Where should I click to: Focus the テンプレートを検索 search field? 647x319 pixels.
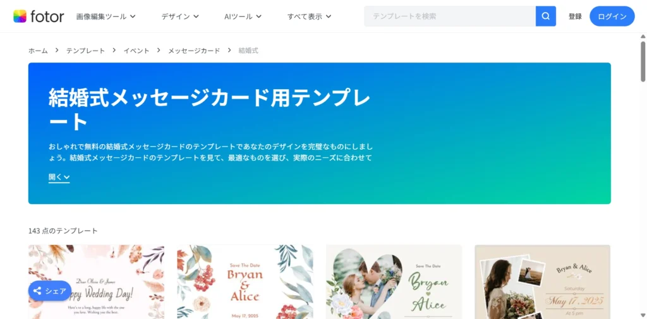coord(450,16)
